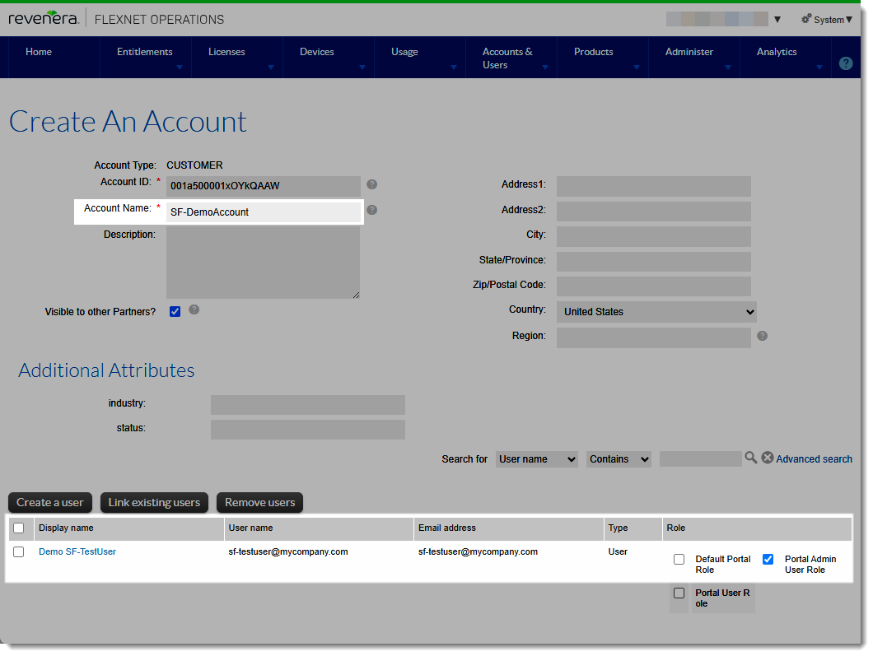Click the Description text area
This screenshot has width=873, height=656.
coord(263,262)
